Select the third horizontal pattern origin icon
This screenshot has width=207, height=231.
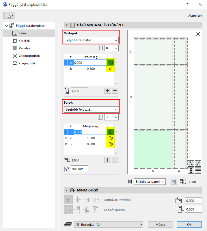[87, 200]
